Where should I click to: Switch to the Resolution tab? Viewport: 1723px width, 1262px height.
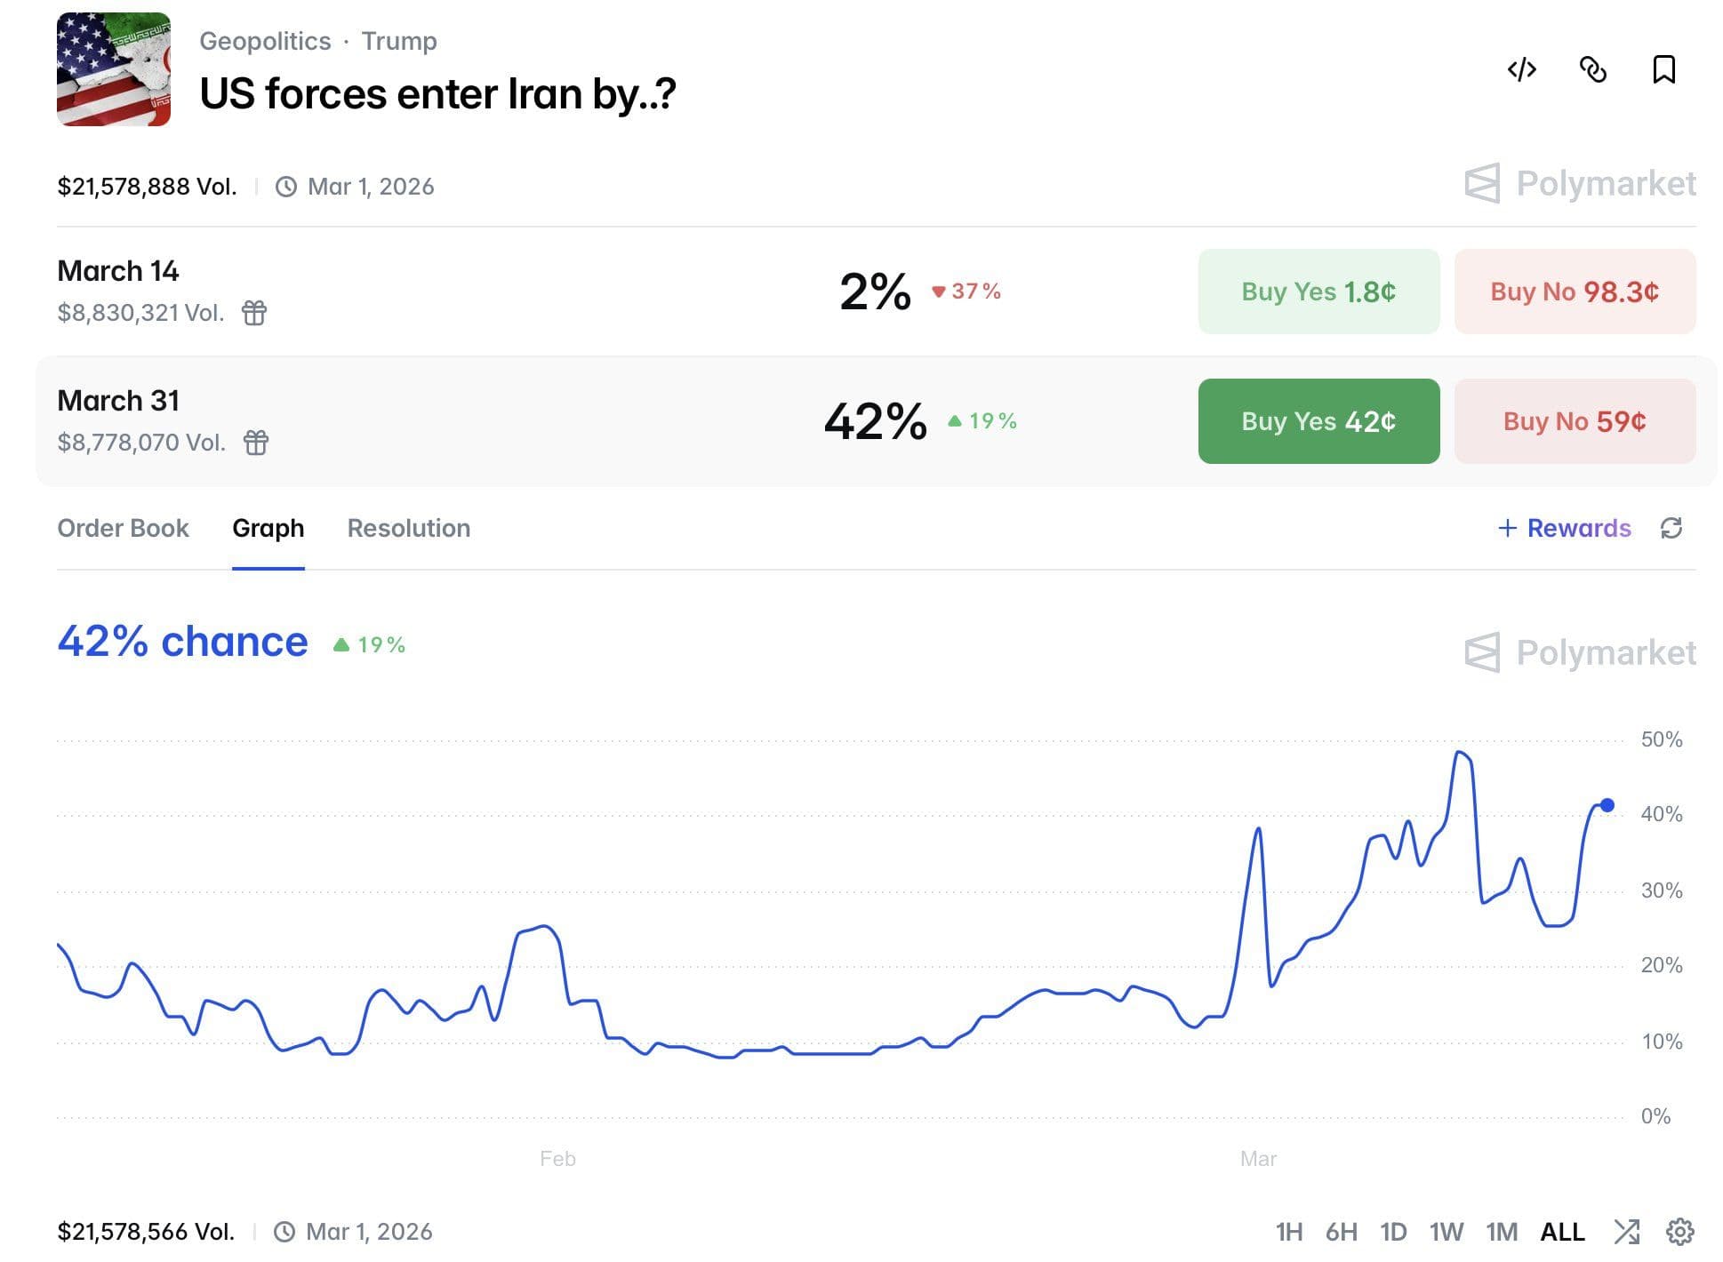(408, 528)
